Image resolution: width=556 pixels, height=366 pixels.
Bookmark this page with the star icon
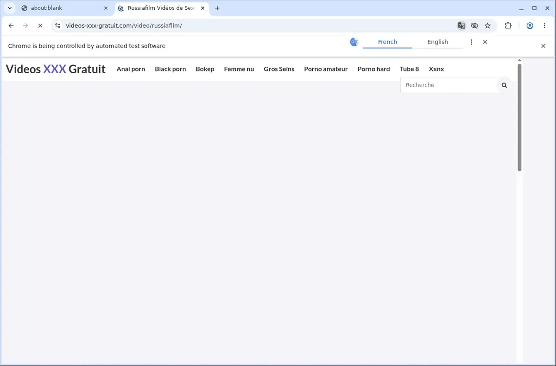487,26
